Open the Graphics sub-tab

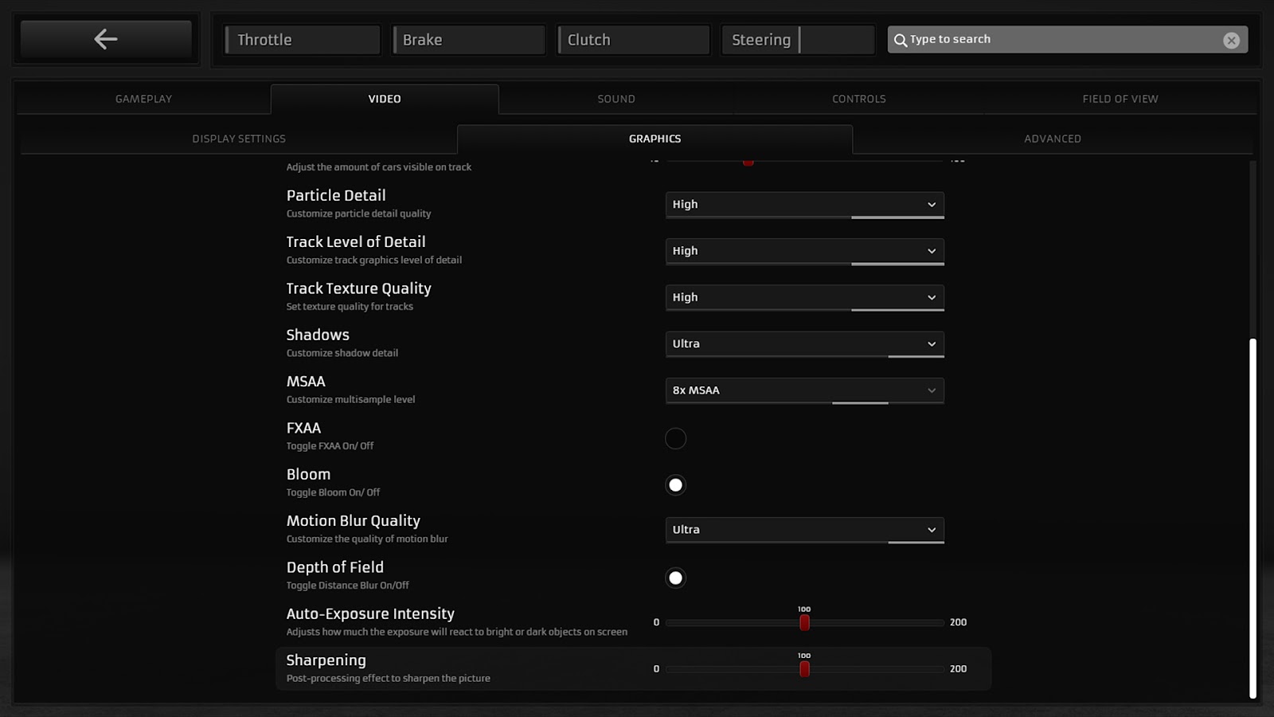655,139
